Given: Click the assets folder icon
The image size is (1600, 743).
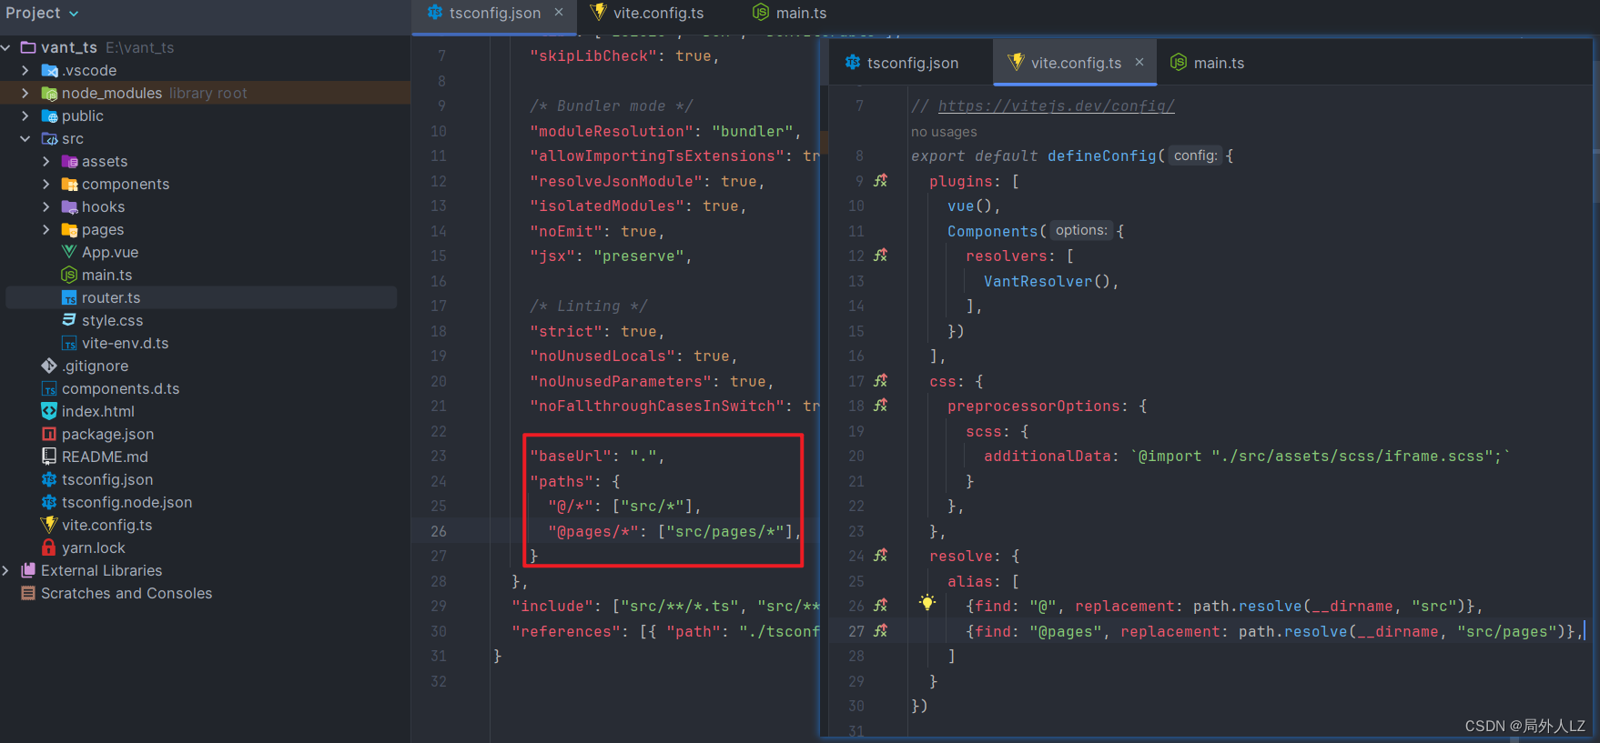Looking at the screenshot, I should [69, 161].
